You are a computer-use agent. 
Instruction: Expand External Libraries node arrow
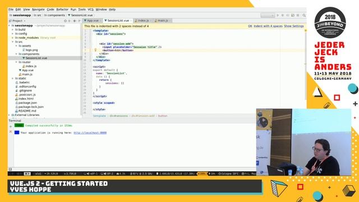(10, 115)
